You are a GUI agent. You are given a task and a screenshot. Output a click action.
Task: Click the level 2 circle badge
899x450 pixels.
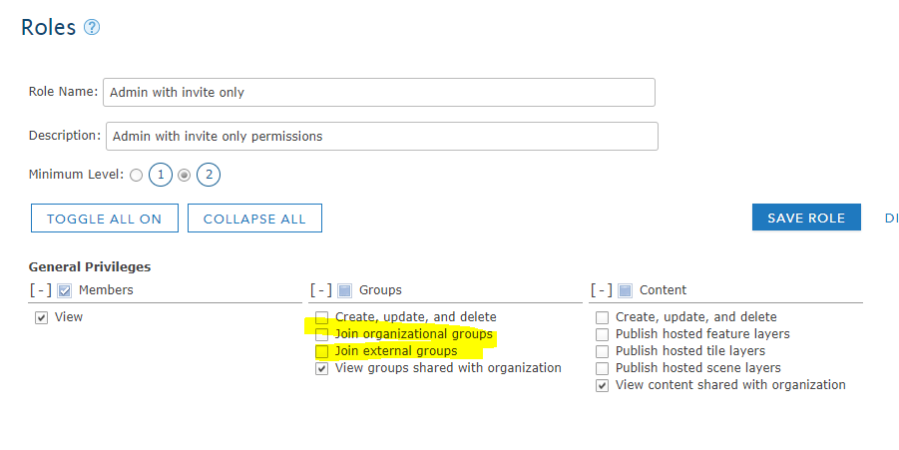pos(208,175)
